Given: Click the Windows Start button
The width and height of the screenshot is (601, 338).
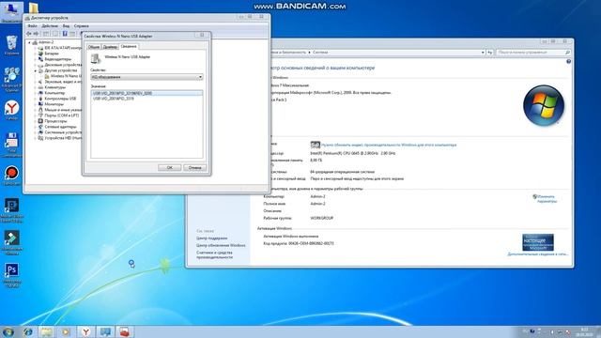Looking at the screenshot, I should tap(8, 331).
